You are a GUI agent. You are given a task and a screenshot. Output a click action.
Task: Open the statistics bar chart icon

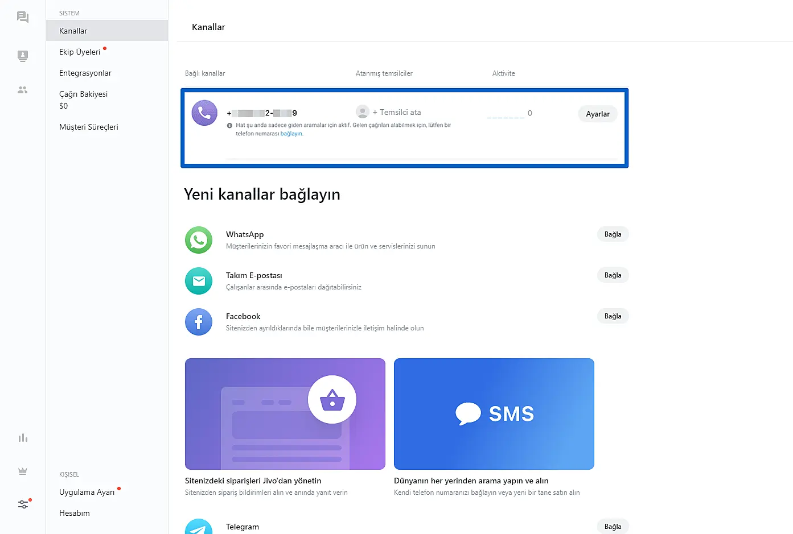23,438
